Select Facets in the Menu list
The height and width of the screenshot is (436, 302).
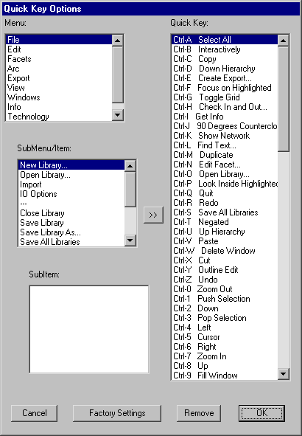coord(59,59)
